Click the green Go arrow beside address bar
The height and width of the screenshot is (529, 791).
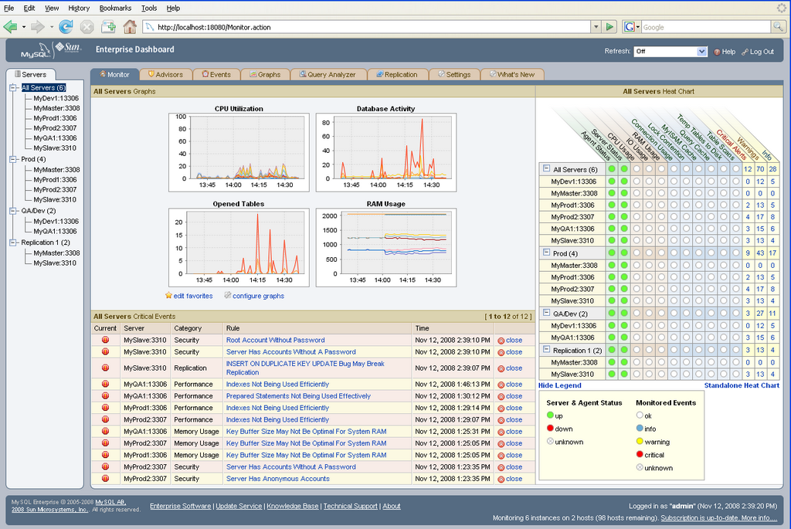pos(610,27)
